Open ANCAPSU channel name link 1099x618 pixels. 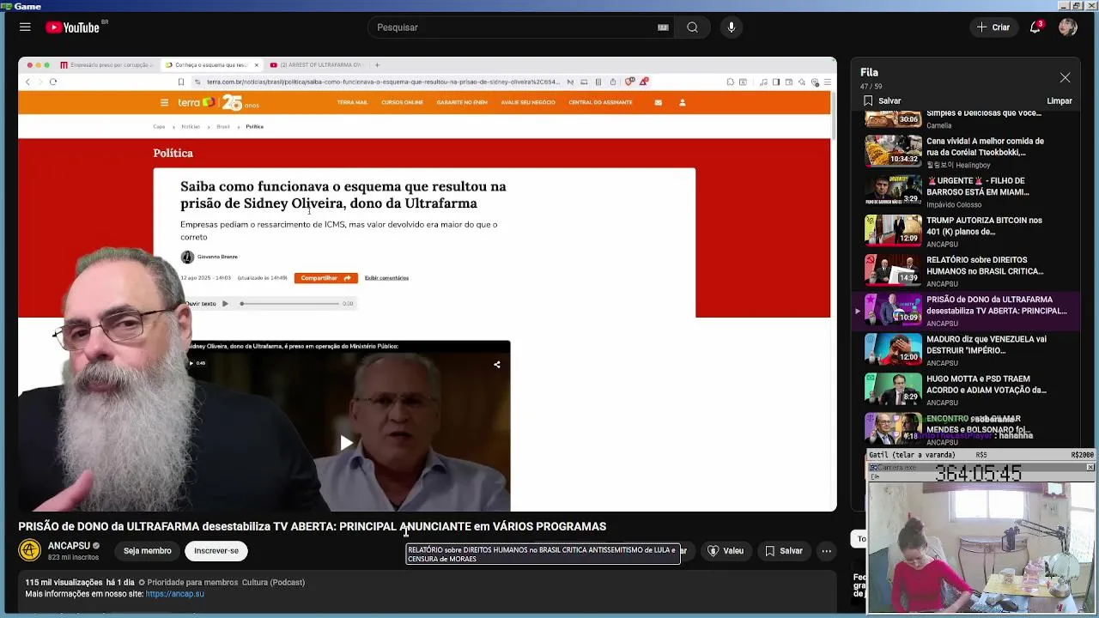tap(69, 546)
